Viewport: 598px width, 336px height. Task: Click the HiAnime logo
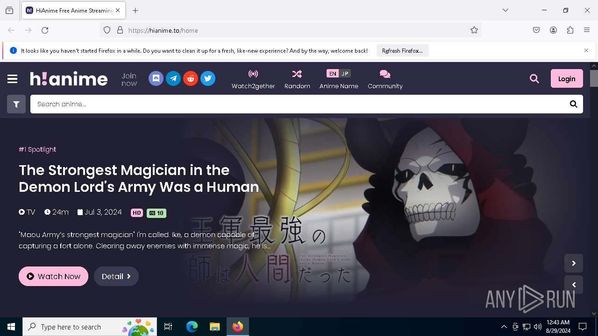pyautogui.click(x=69, y=79)
